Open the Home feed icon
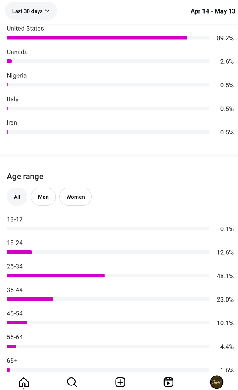 point(24,382)
